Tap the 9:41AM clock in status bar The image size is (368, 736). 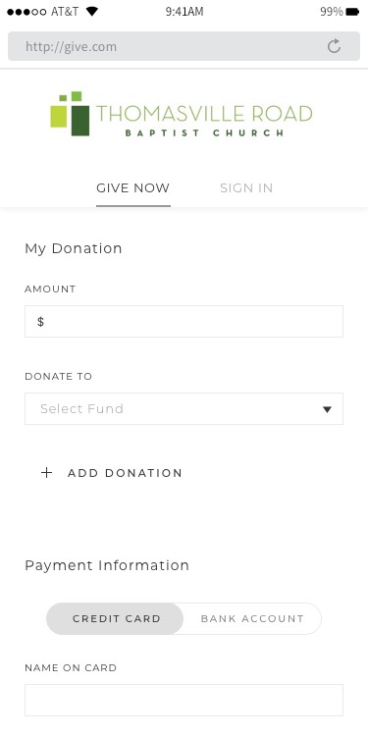[184, 12]
